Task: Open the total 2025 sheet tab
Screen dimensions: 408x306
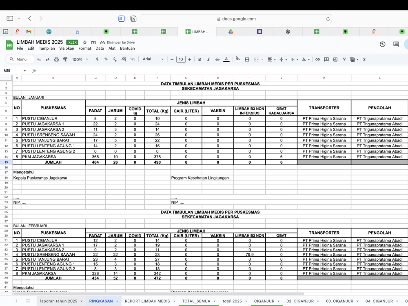Action: (232, 301)
